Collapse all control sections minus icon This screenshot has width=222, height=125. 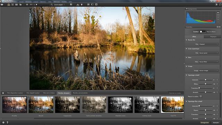(x=220, y=27)
